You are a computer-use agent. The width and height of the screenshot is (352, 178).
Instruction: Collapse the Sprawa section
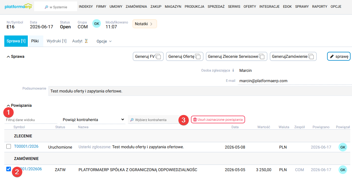pos(8,57)
